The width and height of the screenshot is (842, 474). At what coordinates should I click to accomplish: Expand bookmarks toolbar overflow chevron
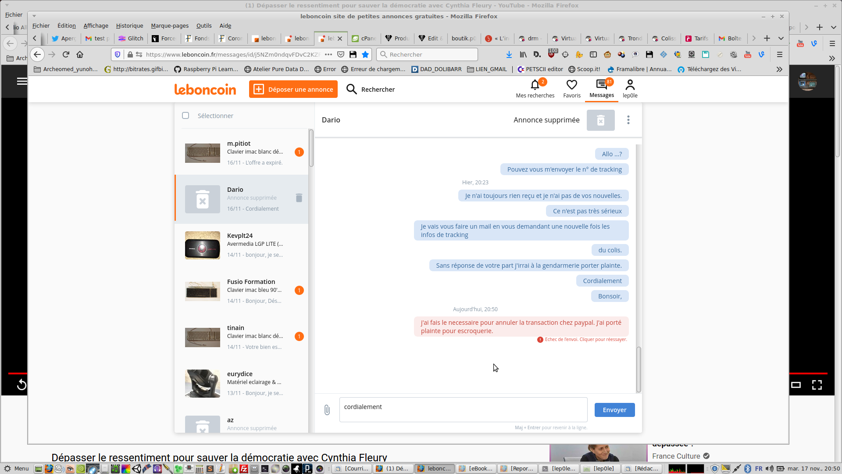tap(779, 69)
